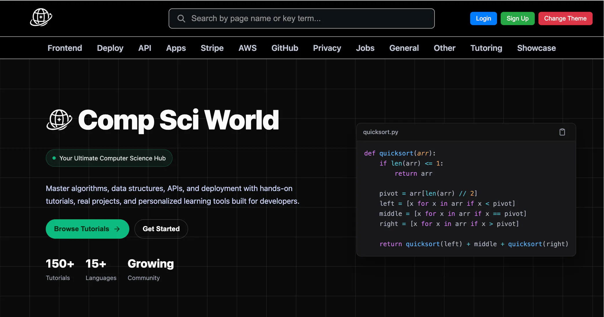The image size is (604, 317).
Task: Open the Jobs nav item
Action: point(365,48)
